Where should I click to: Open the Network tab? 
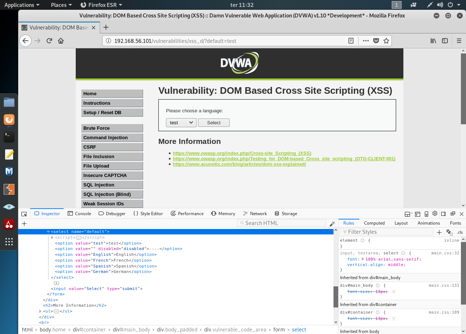pos(255,214)
